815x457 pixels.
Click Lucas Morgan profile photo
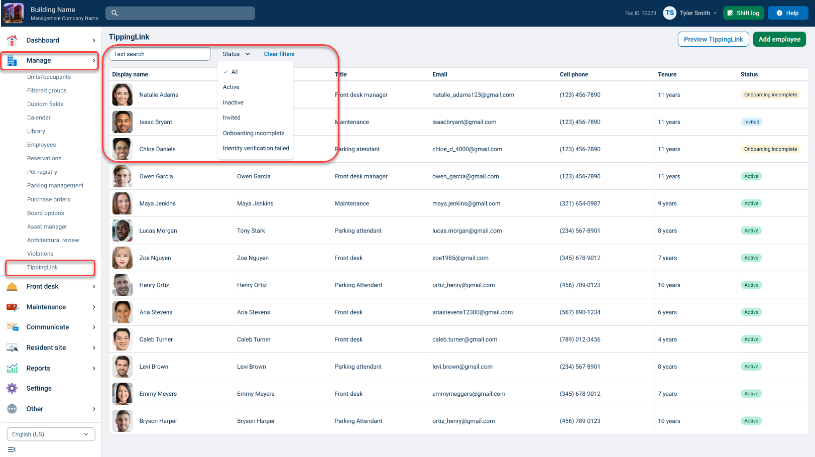123,231
